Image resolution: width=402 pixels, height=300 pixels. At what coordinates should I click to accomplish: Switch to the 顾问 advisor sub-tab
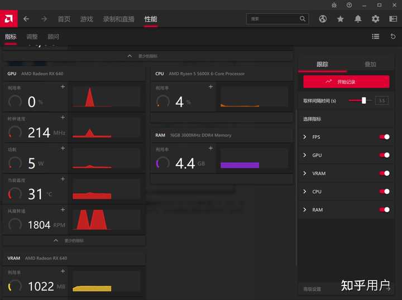click(54, 37)
